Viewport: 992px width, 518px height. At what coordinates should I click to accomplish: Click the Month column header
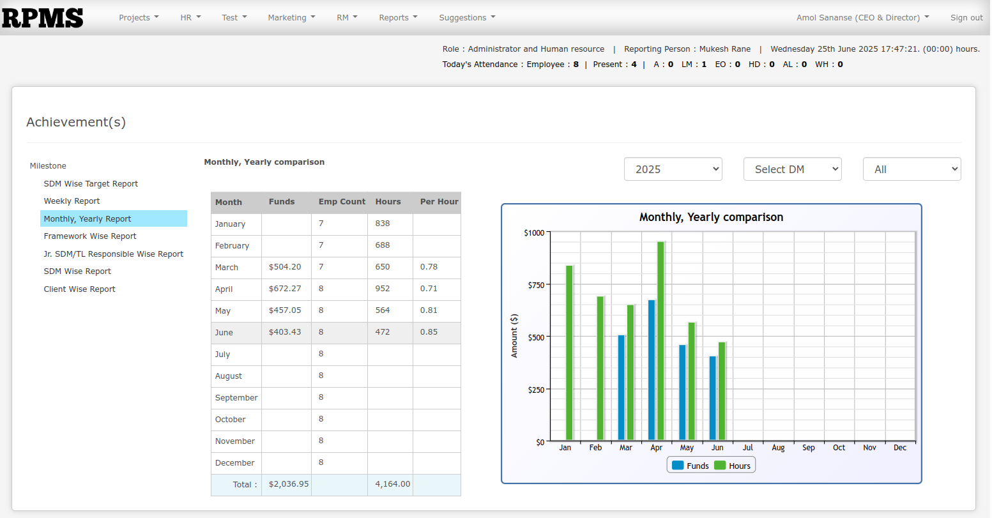point(229,202)
